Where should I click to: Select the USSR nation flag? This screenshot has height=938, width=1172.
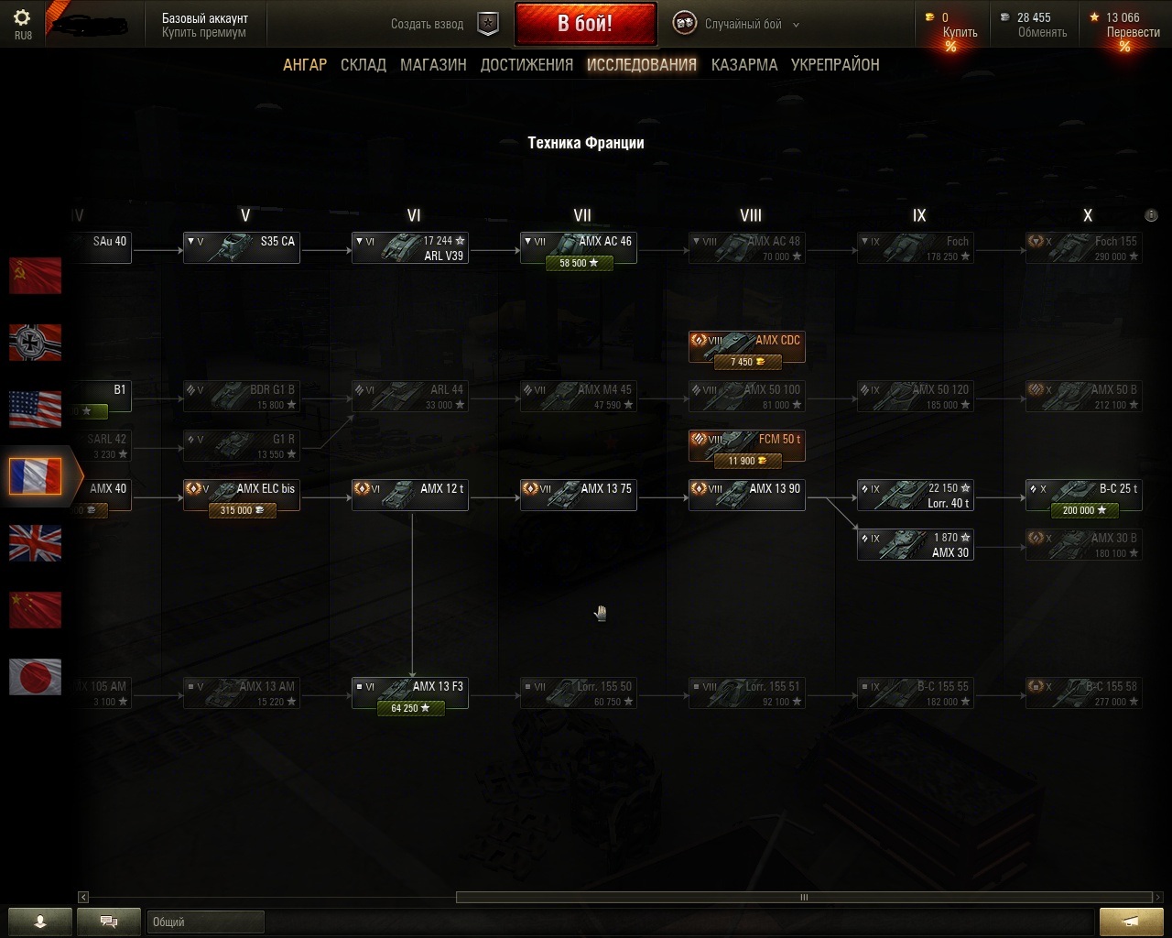click(x=35, y=276)
